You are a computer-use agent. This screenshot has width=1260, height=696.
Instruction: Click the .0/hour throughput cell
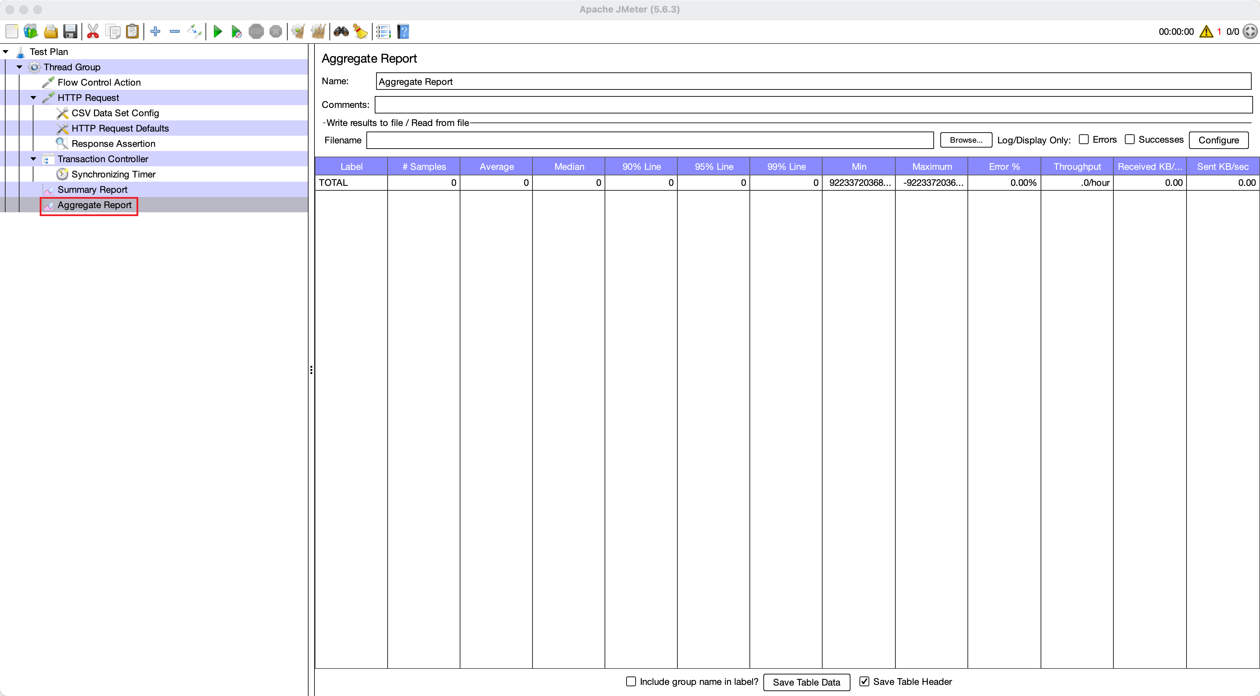coord(1077,183)
